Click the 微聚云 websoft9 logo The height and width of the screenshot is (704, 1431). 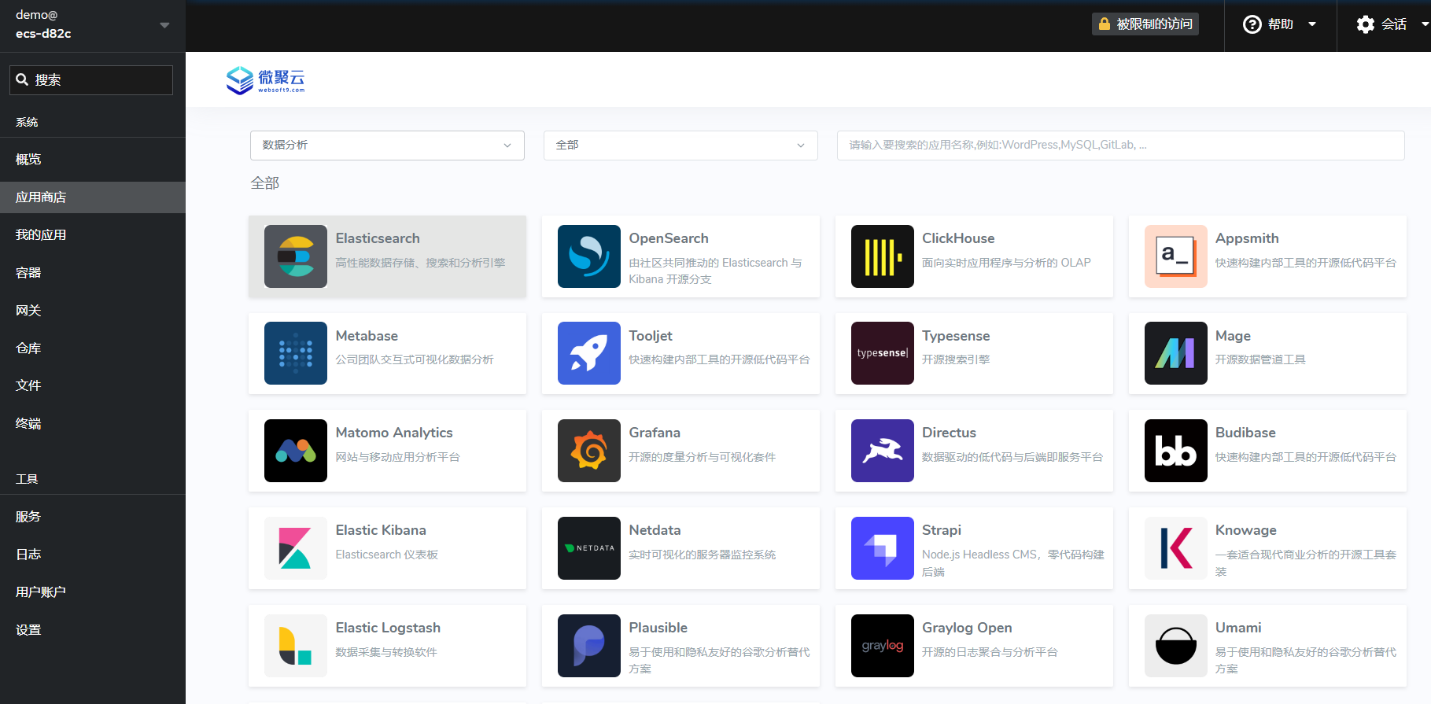265,80
